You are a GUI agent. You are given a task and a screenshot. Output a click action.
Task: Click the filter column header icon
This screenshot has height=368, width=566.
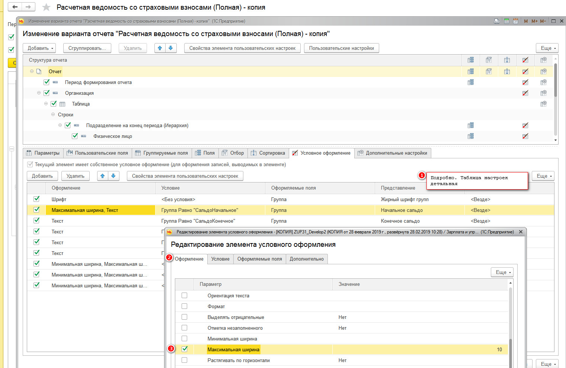[x=489, y=60]
